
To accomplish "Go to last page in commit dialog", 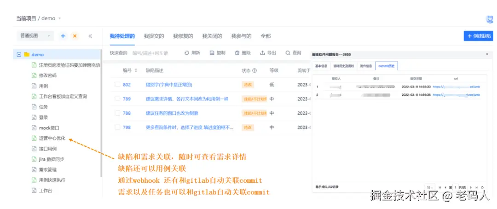I will [x=476, y=187].
